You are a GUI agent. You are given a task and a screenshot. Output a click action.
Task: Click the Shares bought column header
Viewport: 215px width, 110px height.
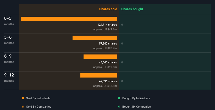[132, 9]
